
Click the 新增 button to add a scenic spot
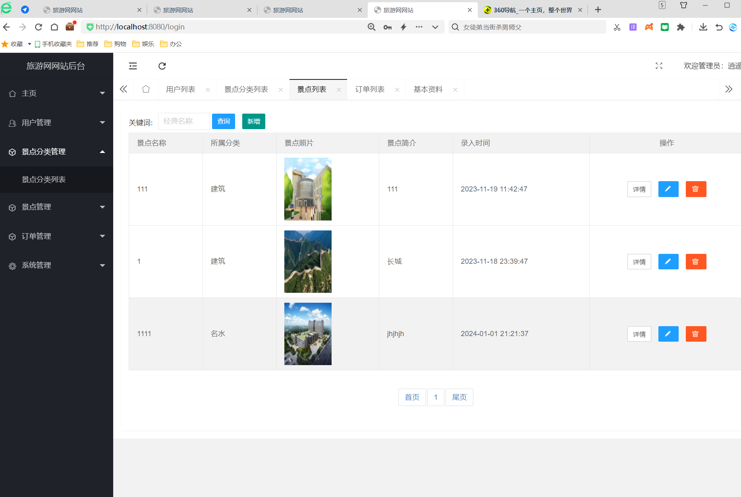(x=253, y=121)
